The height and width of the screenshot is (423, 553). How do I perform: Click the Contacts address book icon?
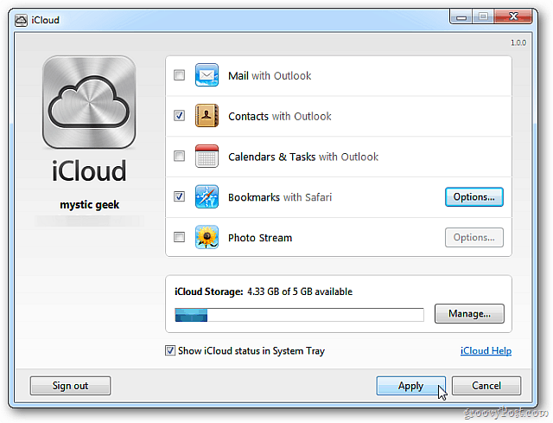pos(207,115)
